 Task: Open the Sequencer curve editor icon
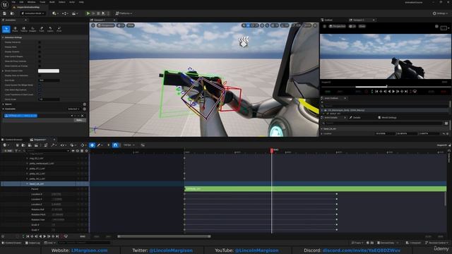click(x=143, y=145)
